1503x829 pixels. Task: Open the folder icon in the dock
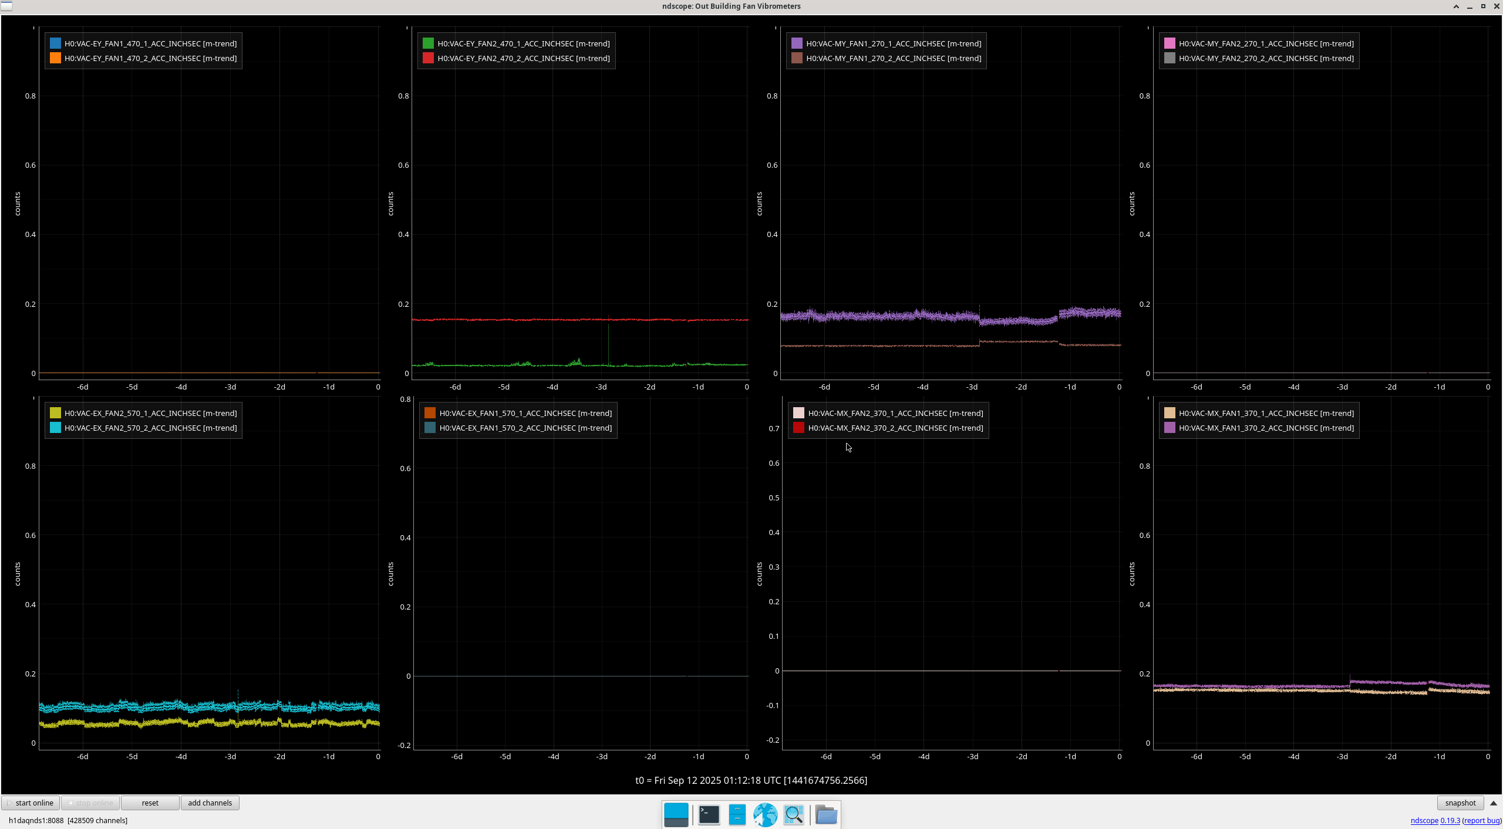[x=826, y=814]
